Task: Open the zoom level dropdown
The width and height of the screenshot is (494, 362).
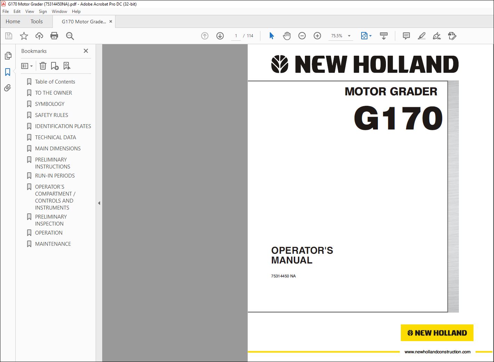Action: click(349, 36)
